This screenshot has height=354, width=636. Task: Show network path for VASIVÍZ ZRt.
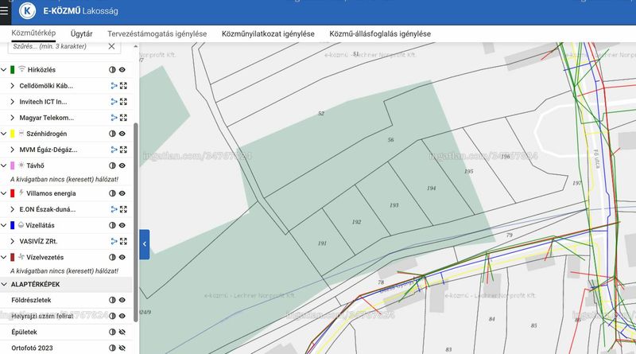(114, 241)
